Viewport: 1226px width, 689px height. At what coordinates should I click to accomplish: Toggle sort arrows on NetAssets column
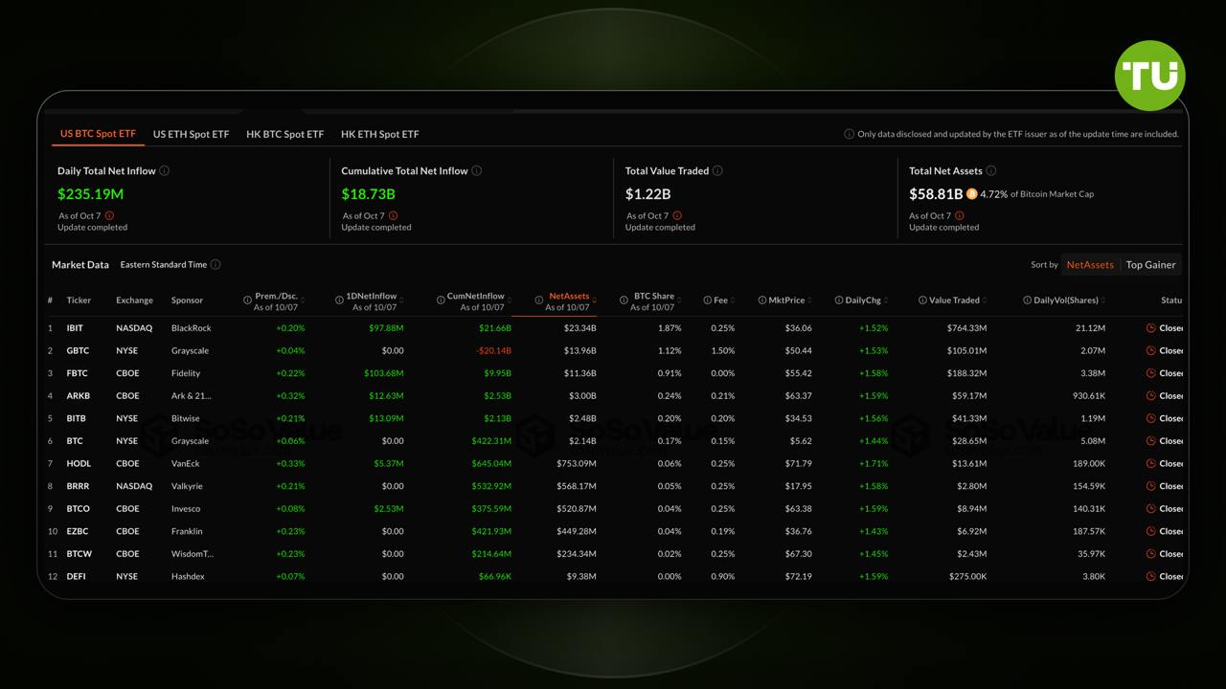click(x=594, y=300)
